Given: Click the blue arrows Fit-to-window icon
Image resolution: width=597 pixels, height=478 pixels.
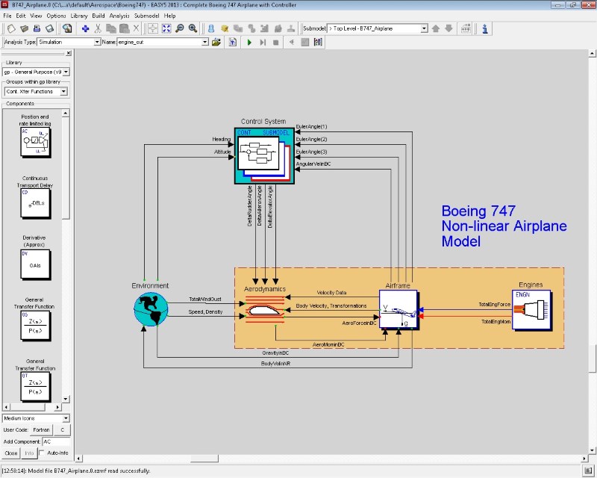Looking at the screenshot, I should point(166,28).
